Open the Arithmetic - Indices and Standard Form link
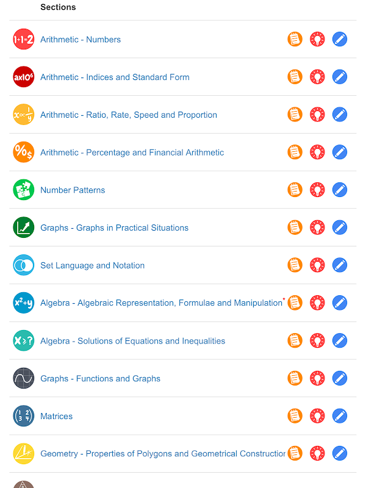The width and height of the screenshot is (366, 488). tap(115, 77)
